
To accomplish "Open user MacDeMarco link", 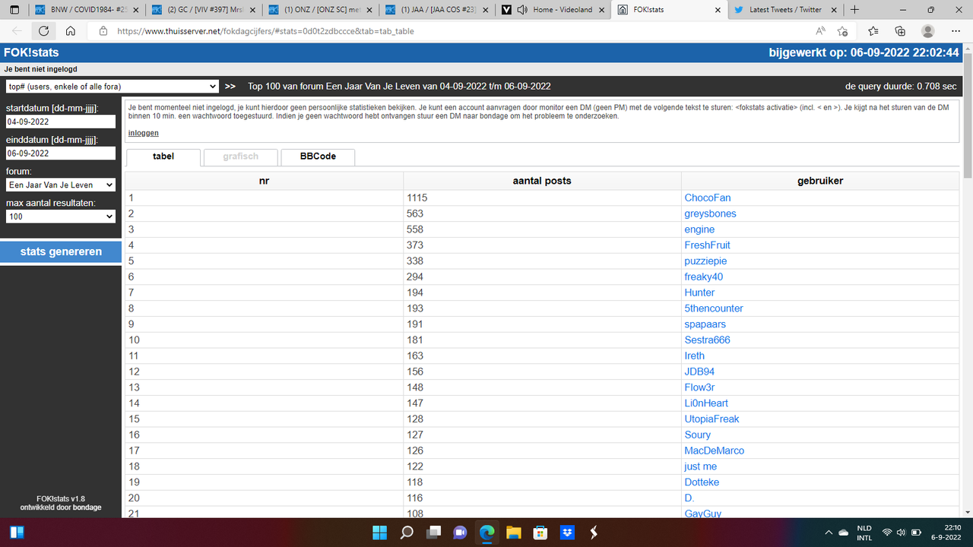I will [x=715, y=451].
